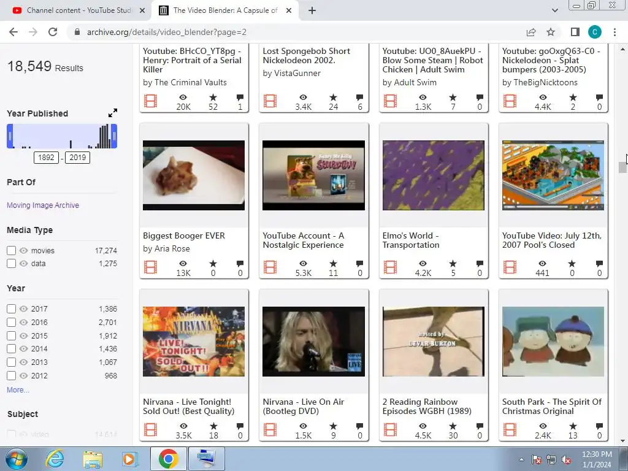Click views eye on South Park Christmas card

click(543, 426)
